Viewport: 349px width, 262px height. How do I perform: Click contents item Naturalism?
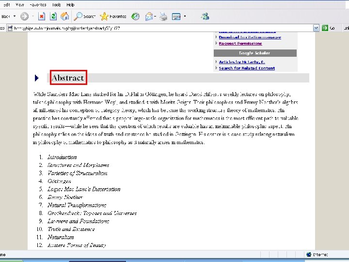pos(61,237)
